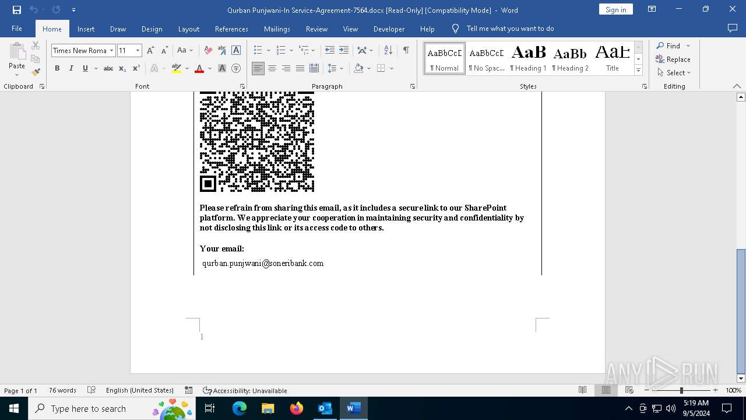This screenshot has height=420, width=746.
Task: Switch to the Layout tab
Action: [x=188, y=29]
